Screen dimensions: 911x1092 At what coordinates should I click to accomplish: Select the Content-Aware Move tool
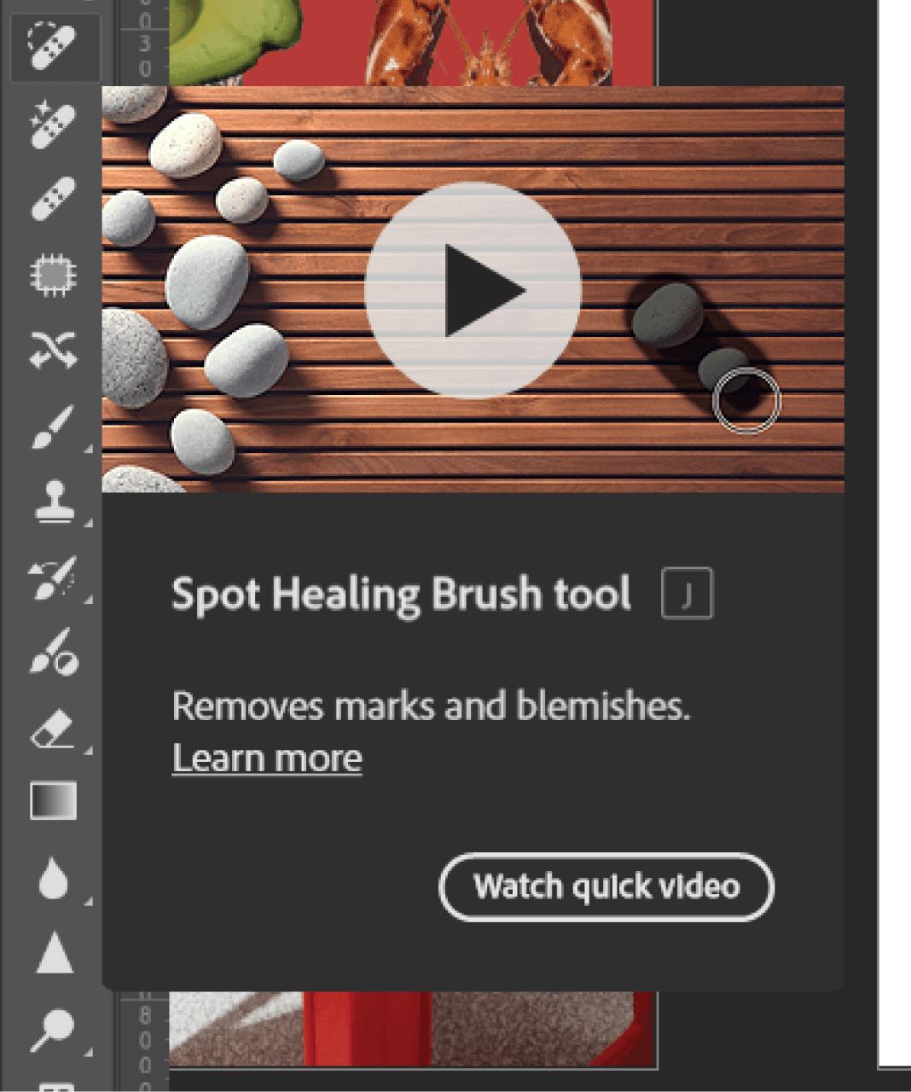pyautogui.click(x=53, y=350)
